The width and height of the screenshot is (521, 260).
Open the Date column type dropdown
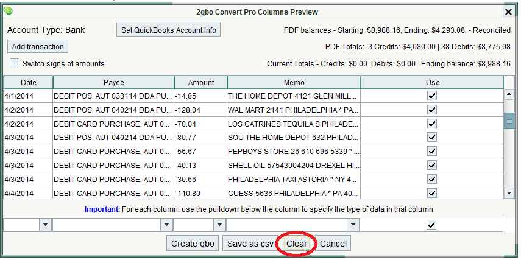[x=45, y=225]
